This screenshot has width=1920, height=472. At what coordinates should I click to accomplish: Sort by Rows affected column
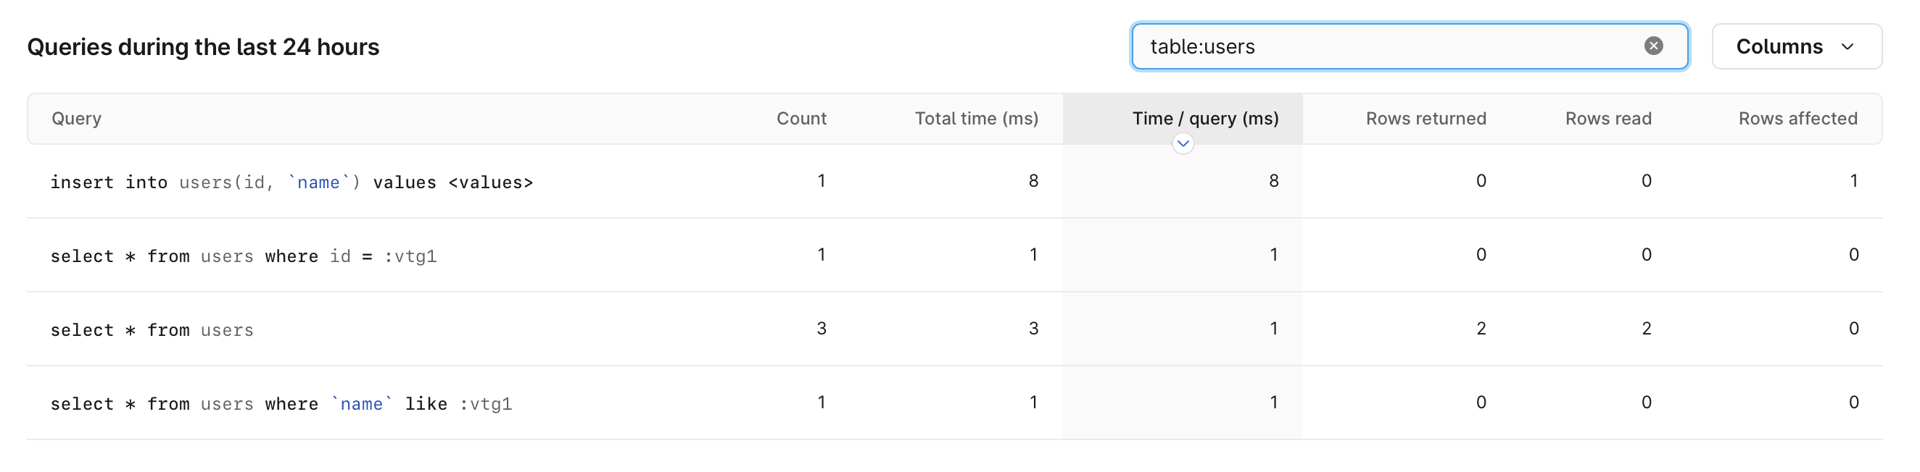pyautogui.click(x=1798, y=117)
